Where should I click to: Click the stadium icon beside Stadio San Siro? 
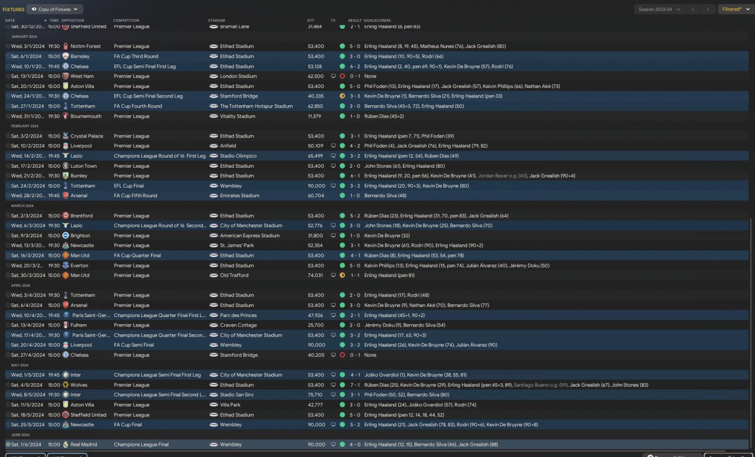coord(214,395)
